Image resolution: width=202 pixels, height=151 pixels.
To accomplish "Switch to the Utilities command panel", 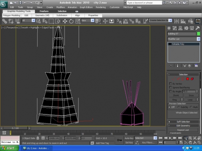I will coord(198,28).
